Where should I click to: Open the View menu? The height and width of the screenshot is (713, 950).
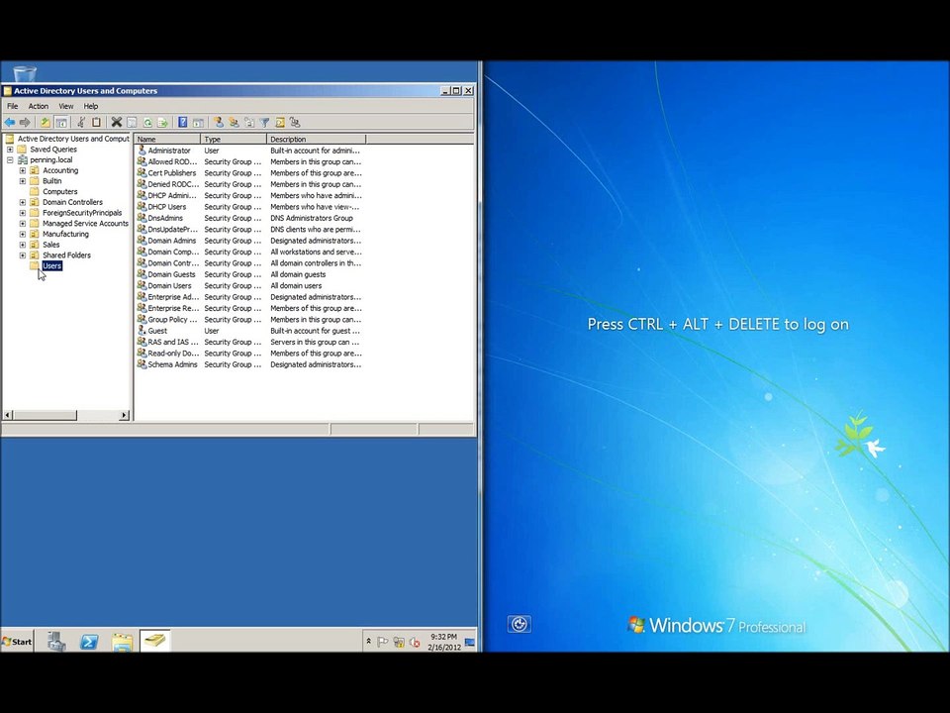coord(66,106)
